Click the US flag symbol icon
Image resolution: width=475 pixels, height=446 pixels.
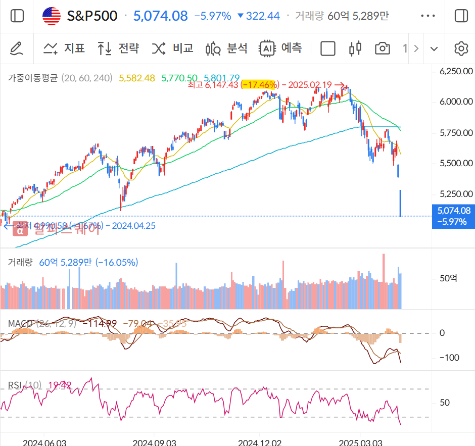pos(52,16)
